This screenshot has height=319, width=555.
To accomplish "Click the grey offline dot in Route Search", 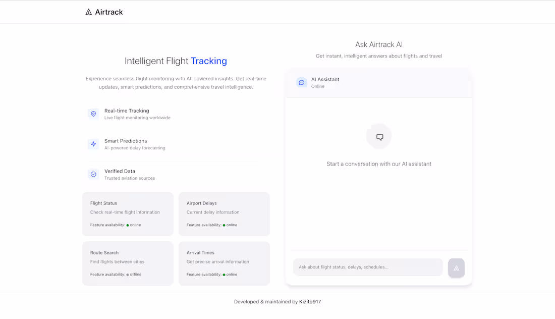I will 128,275.
